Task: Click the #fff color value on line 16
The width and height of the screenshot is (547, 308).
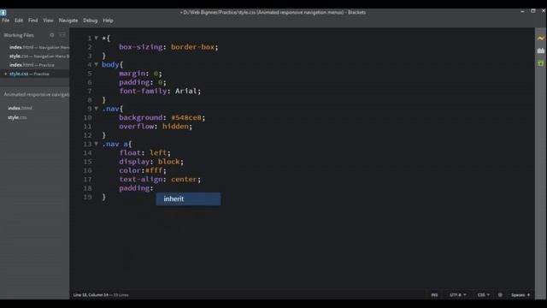Action: tap(154, 170)
